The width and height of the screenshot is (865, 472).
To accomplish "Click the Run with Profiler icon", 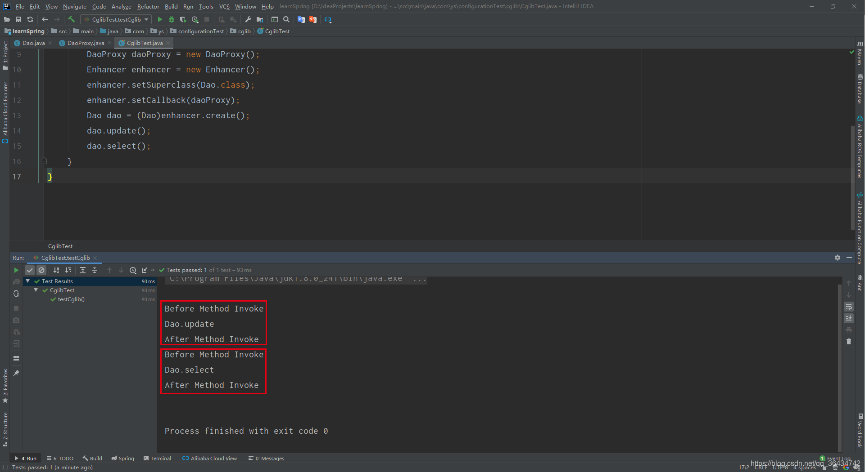I will (195, 19).
